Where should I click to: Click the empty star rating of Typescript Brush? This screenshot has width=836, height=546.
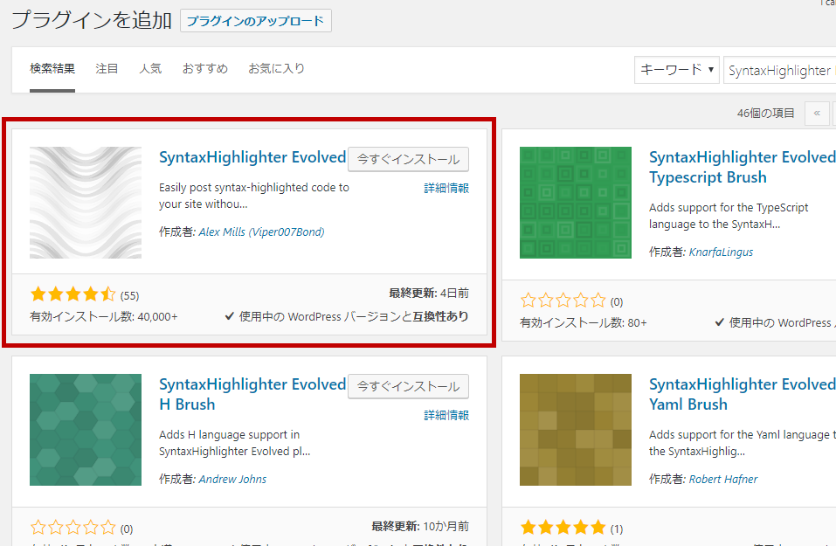click(563, 301)
